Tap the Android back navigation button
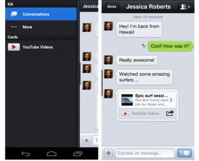This screenshot has width=199, height=161. tap(26, 154)
